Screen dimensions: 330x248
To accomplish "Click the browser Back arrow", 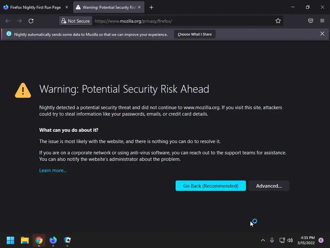I will (8, 21).
